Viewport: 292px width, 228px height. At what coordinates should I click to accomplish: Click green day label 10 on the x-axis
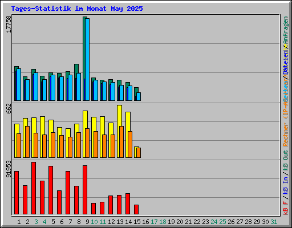94,222
